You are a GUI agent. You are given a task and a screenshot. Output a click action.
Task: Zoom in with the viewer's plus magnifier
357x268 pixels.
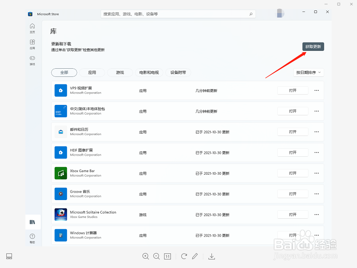[146, 256]
